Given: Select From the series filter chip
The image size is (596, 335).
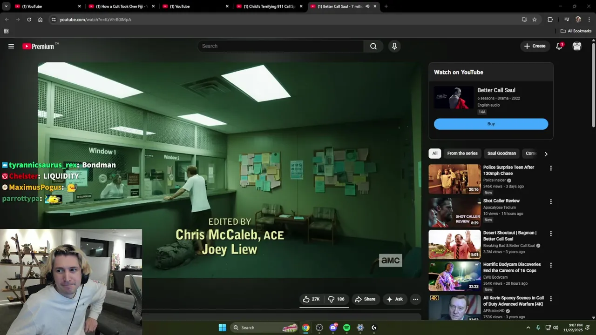Looking at the screenshot, I should coord(462,154).
